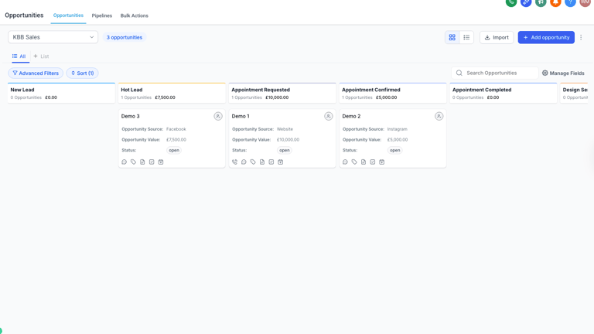Switch to list view toggle
Image resolution: width=594 pixels, height=334 pixels.
[466, 37]
